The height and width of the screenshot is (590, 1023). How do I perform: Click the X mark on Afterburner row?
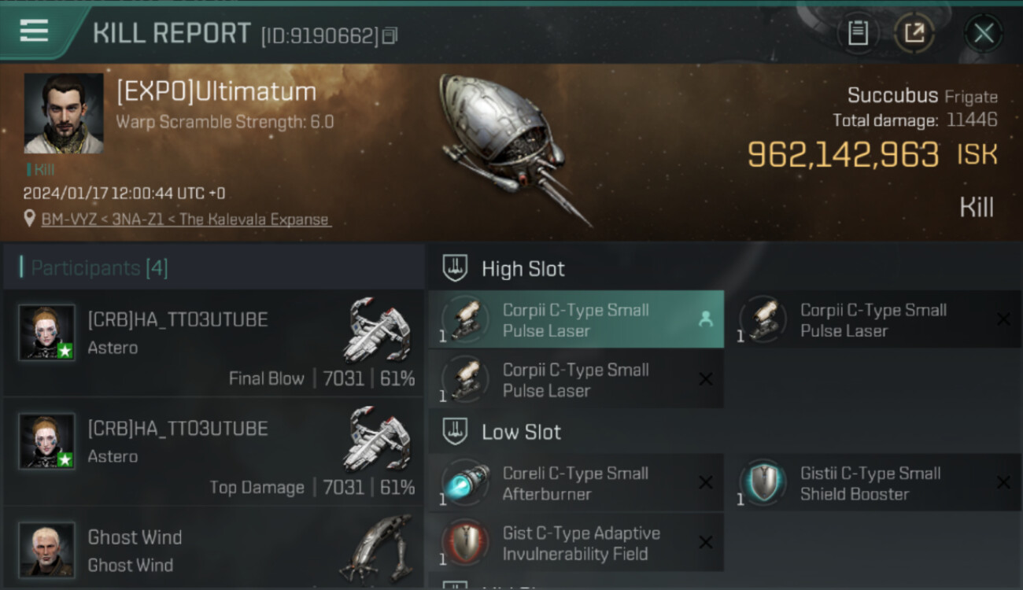coord(706,482)
